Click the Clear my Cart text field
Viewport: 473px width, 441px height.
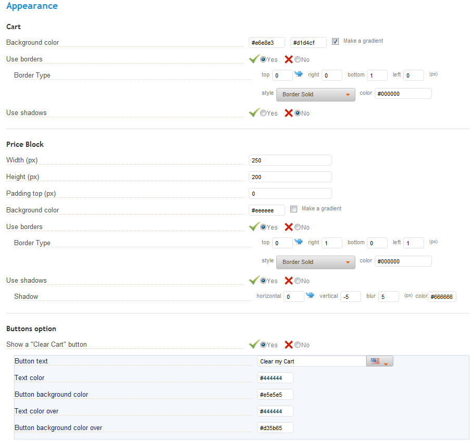(x=312, y=361)
